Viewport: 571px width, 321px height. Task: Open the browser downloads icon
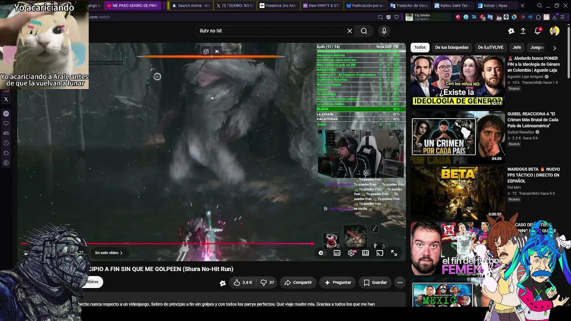554,17
